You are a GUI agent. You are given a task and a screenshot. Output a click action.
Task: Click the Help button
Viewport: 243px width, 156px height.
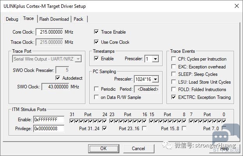[x=224, y=149]
